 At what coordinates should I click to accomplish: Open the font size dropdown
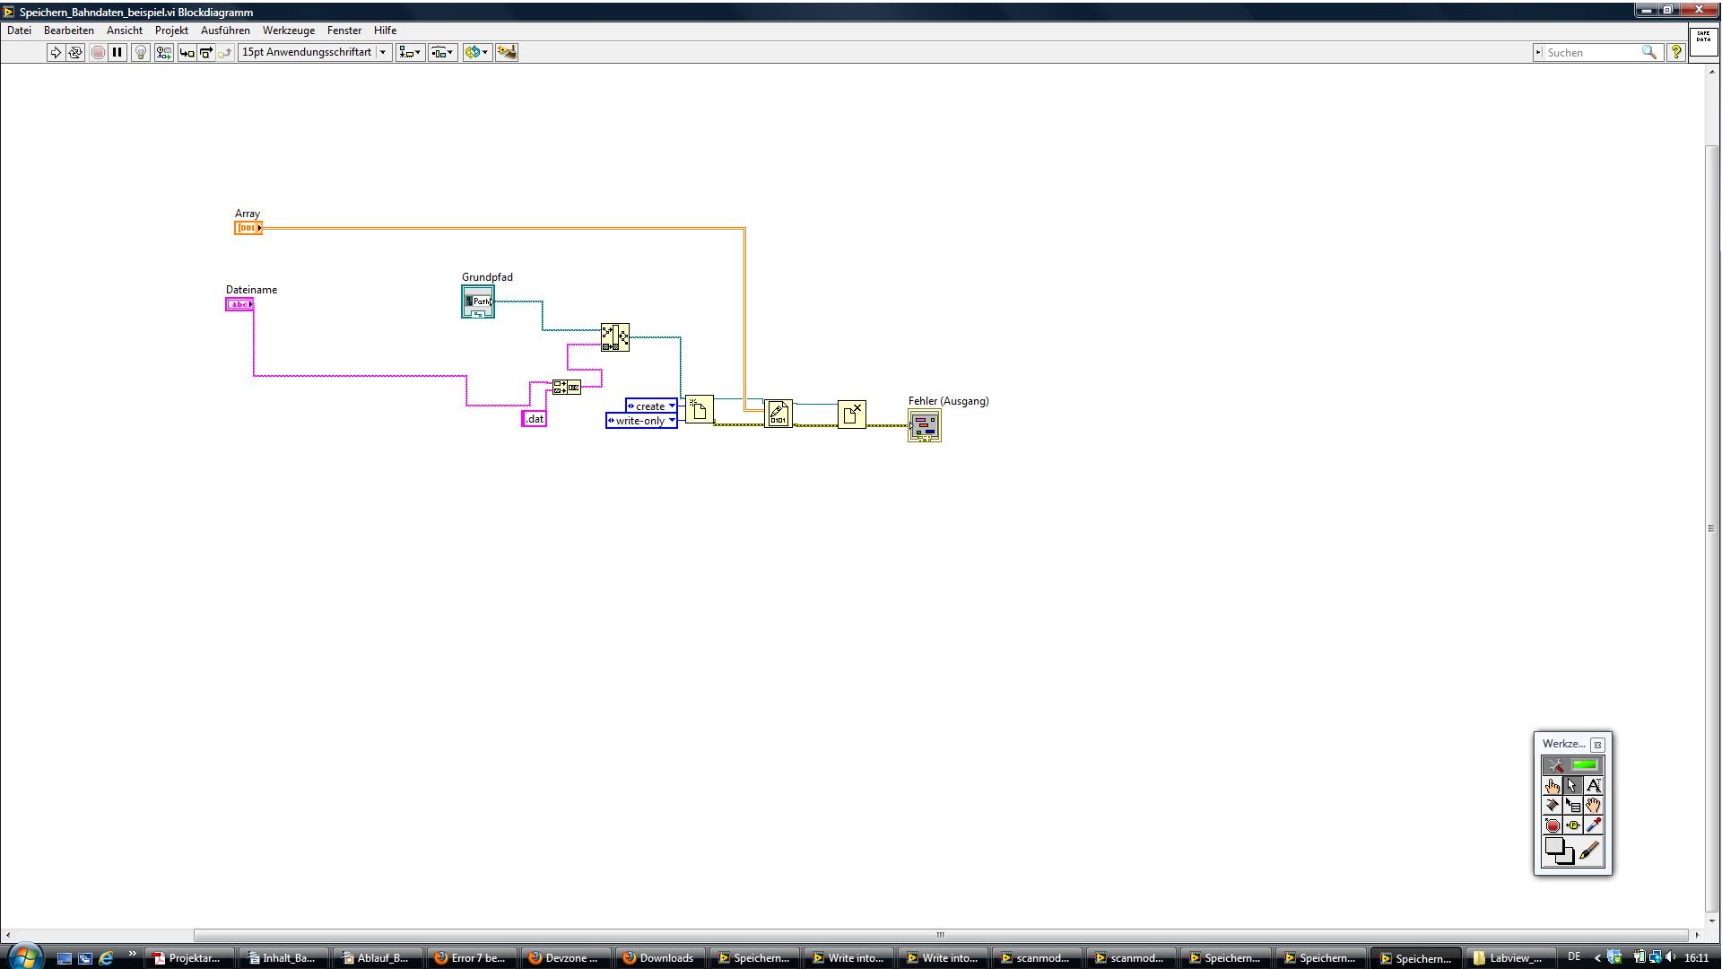383,52
